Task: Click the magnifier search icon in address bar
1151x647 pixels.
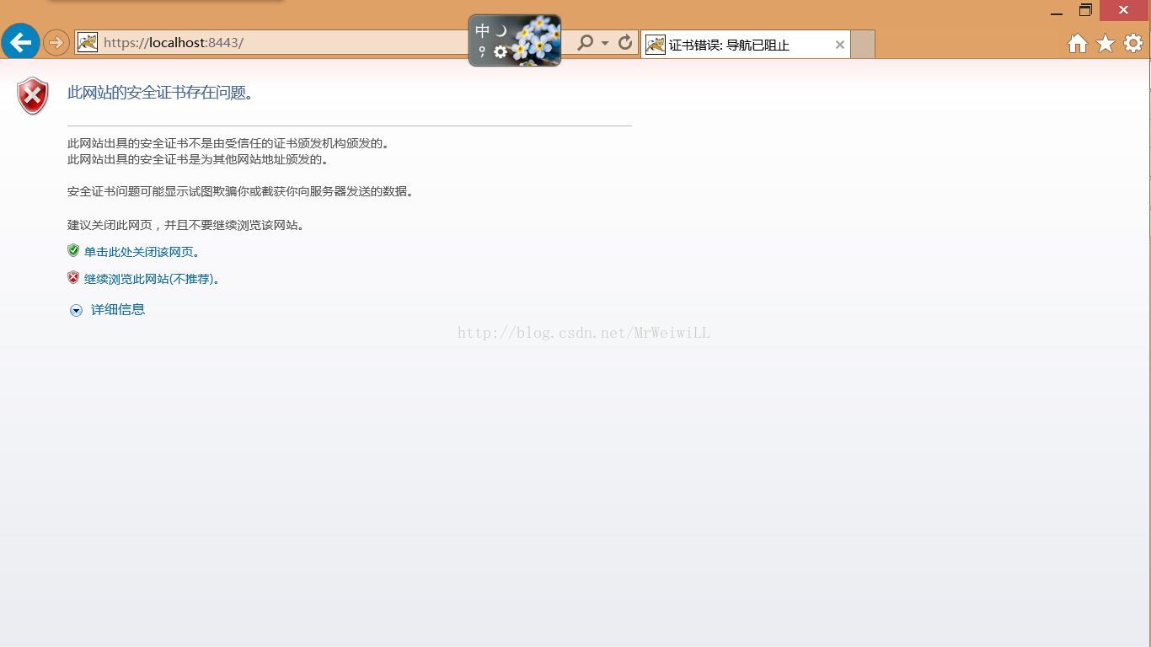Action: tap(585, 42)
